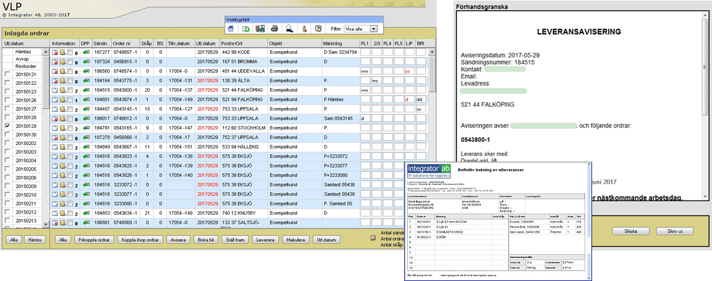Screen dimensions: 712x281
Task: Click the Skicka button in preview
Action: click(630, 230)
